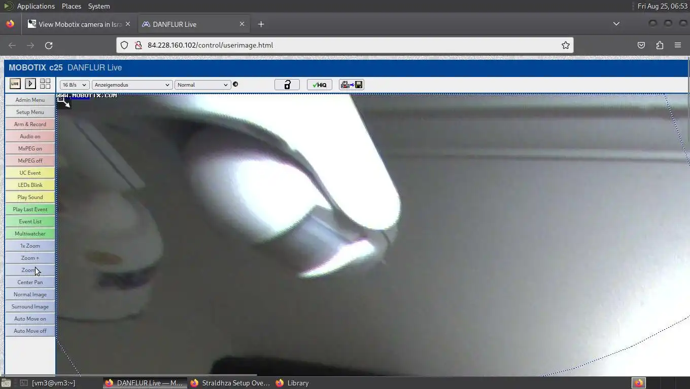Click LEDs Blink button
690x389 pixels.
[x=30, y=185]
